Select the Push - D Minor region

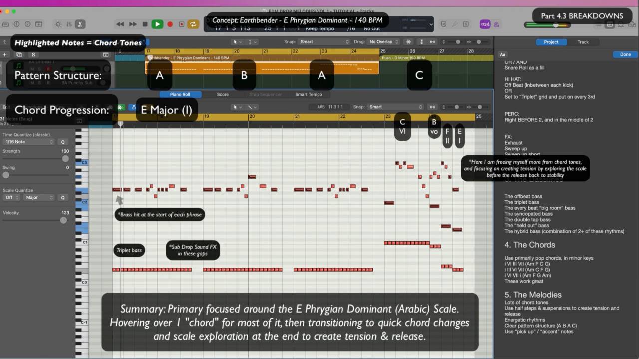click(x=436, y=58)
